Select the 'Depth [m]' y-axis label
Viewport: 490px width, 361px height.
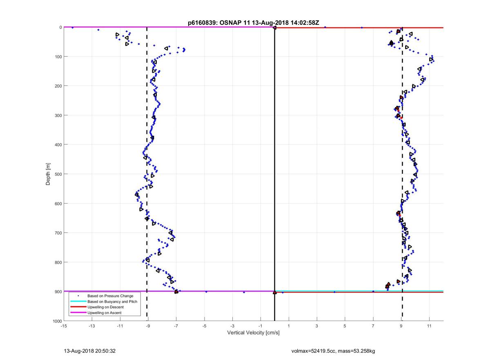click(48, 174)
